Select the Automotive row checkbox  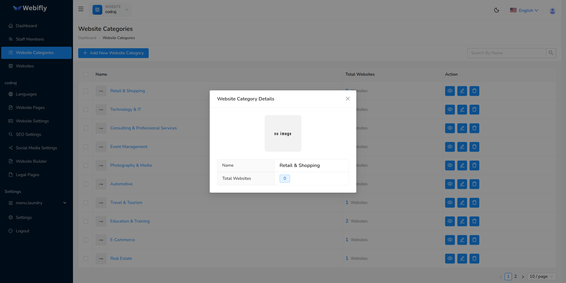[x=86, y=184]
